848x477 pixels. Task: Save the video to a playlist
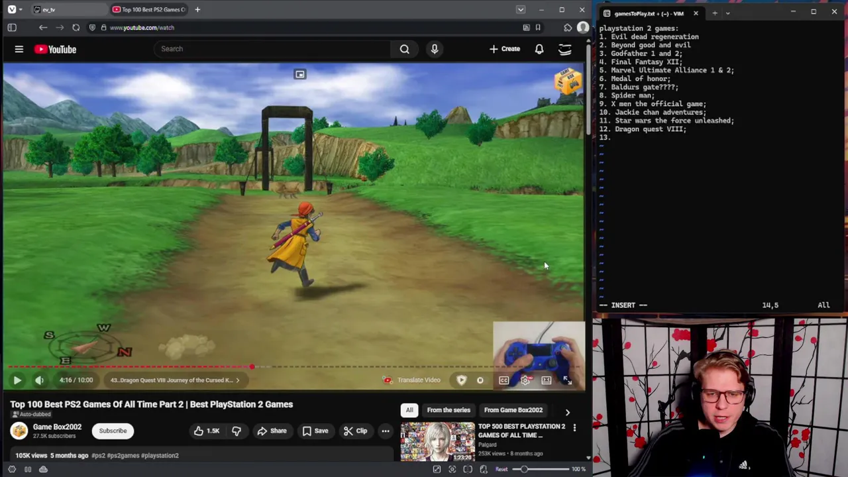pos(315,431)
